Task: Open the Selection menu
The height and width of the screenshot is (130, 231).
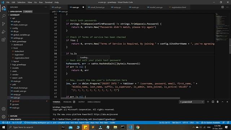Action: pyautogui.click(x=21, y=3)
